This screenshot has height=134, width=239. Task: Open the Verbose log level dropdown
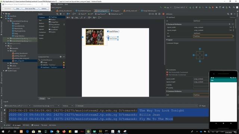click(68, 106)
